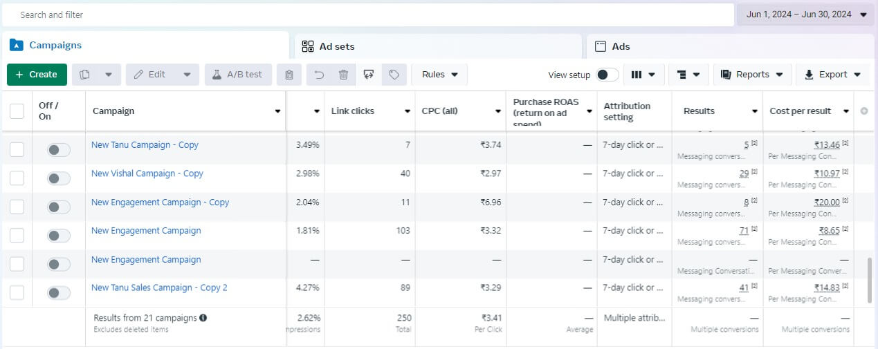Click the tag label icon
Image resolution: width=878 pixels, height=349 pixels.
pyautogui.click(x=394, y=75)
